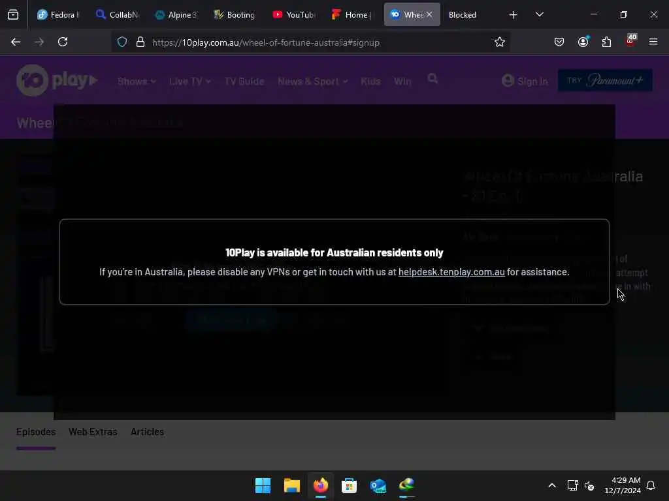Click the site search magnifier icon
The width and height of the screenshot is (669, 501).
[432, 79]
